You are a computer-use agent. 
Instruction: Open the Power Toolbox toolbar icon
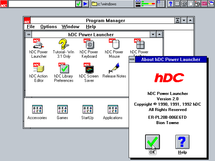coord(177,4)
